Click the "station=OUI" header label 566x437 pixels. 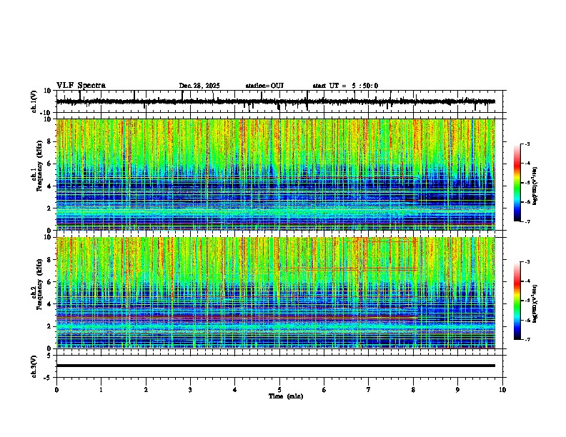264,86
